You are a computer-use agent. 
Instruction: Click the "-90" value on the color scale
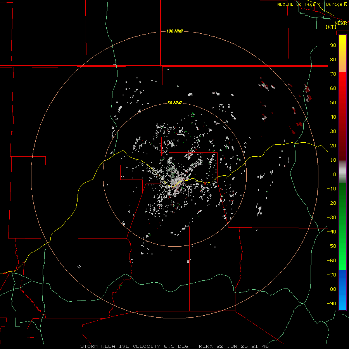[x=332, y=304]
